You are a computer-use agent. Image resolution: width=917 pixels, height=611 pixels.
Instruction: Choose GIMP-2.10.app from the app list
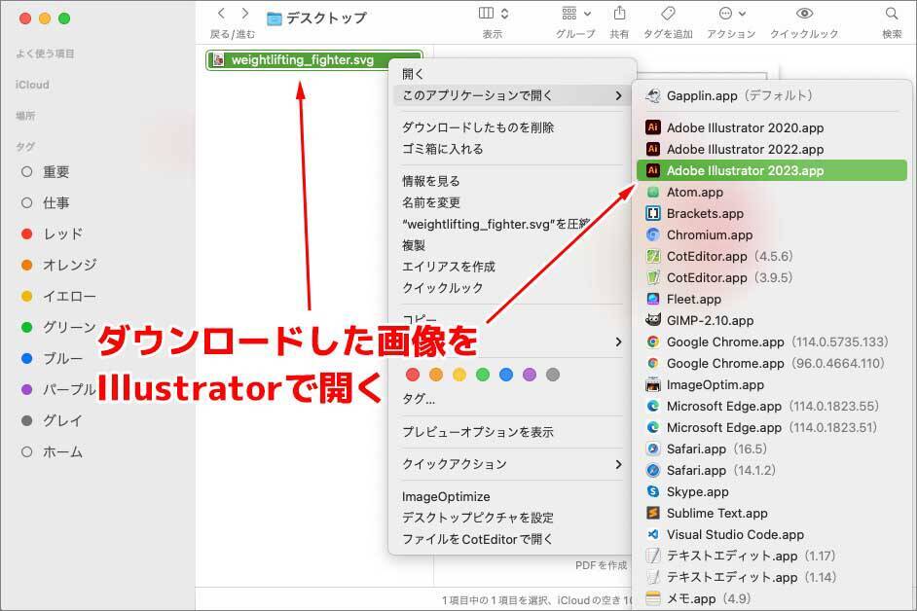[710, 320]
